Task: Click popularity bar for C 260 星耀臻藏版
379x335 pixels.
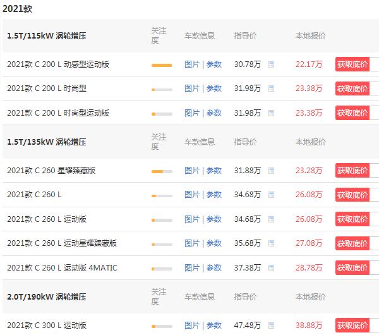Action: (x=162, y=171)
